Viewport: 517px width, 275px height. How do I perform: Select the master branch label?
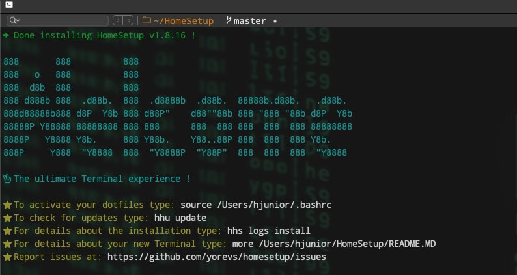tap(249, 21)
